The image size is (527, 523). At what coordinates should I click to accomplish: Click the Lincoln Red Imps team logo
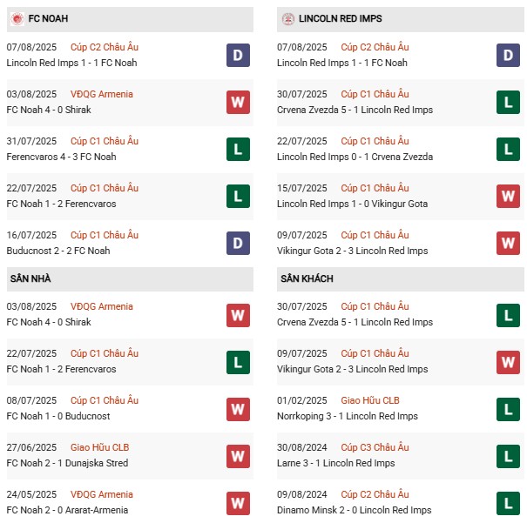coord(288,18)
